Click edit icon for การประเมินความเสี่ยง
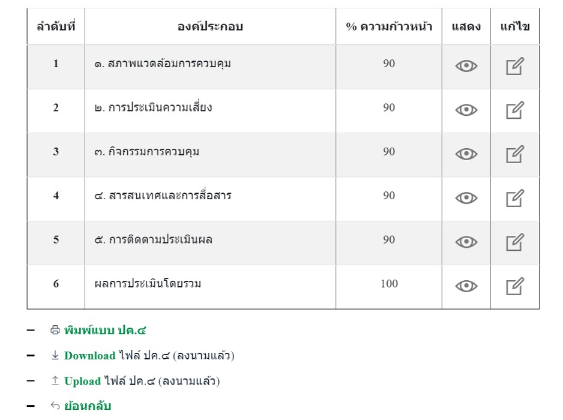The width and height of the screenshot is (563, 420). pos(514,110)
